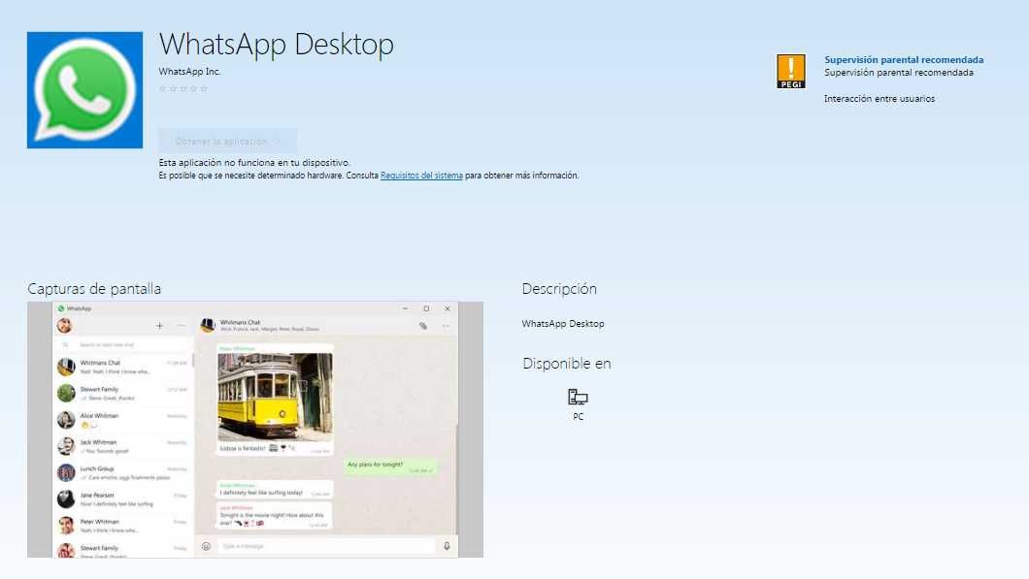Image resolution: width=1029 pixels, height=579 pixels.
Task: Click the WhatsApp Inc. publisher name
Action: (x=189, y=72)
